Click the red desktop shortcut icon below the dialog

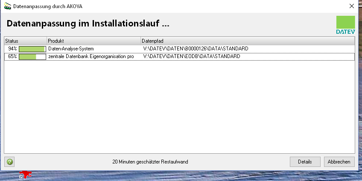click(25, 175)
